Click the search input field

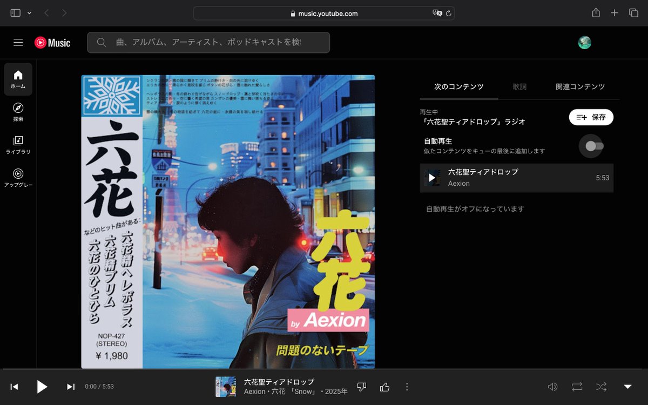coord(208,42)
